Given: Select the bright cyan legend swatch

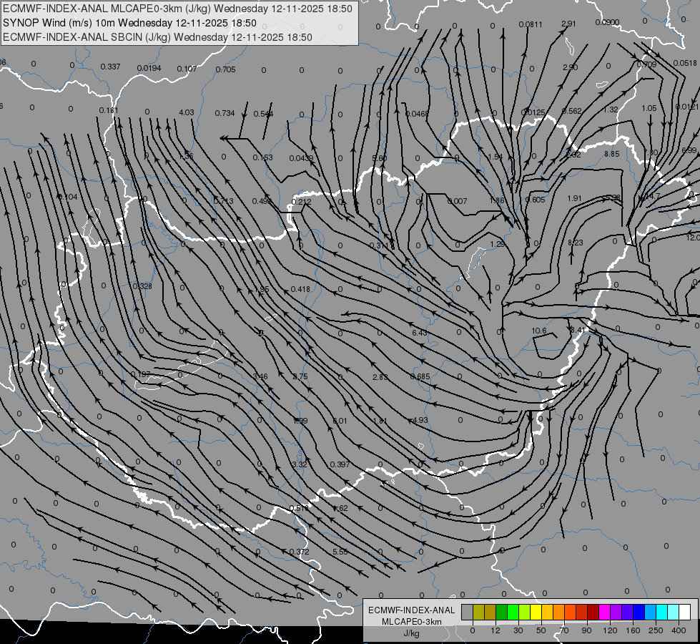Looking at the screenshot, I should [662, 612].
